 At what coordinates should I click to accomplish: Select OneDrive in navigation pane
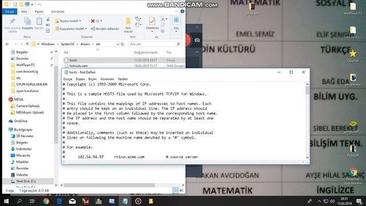(21, 121)
